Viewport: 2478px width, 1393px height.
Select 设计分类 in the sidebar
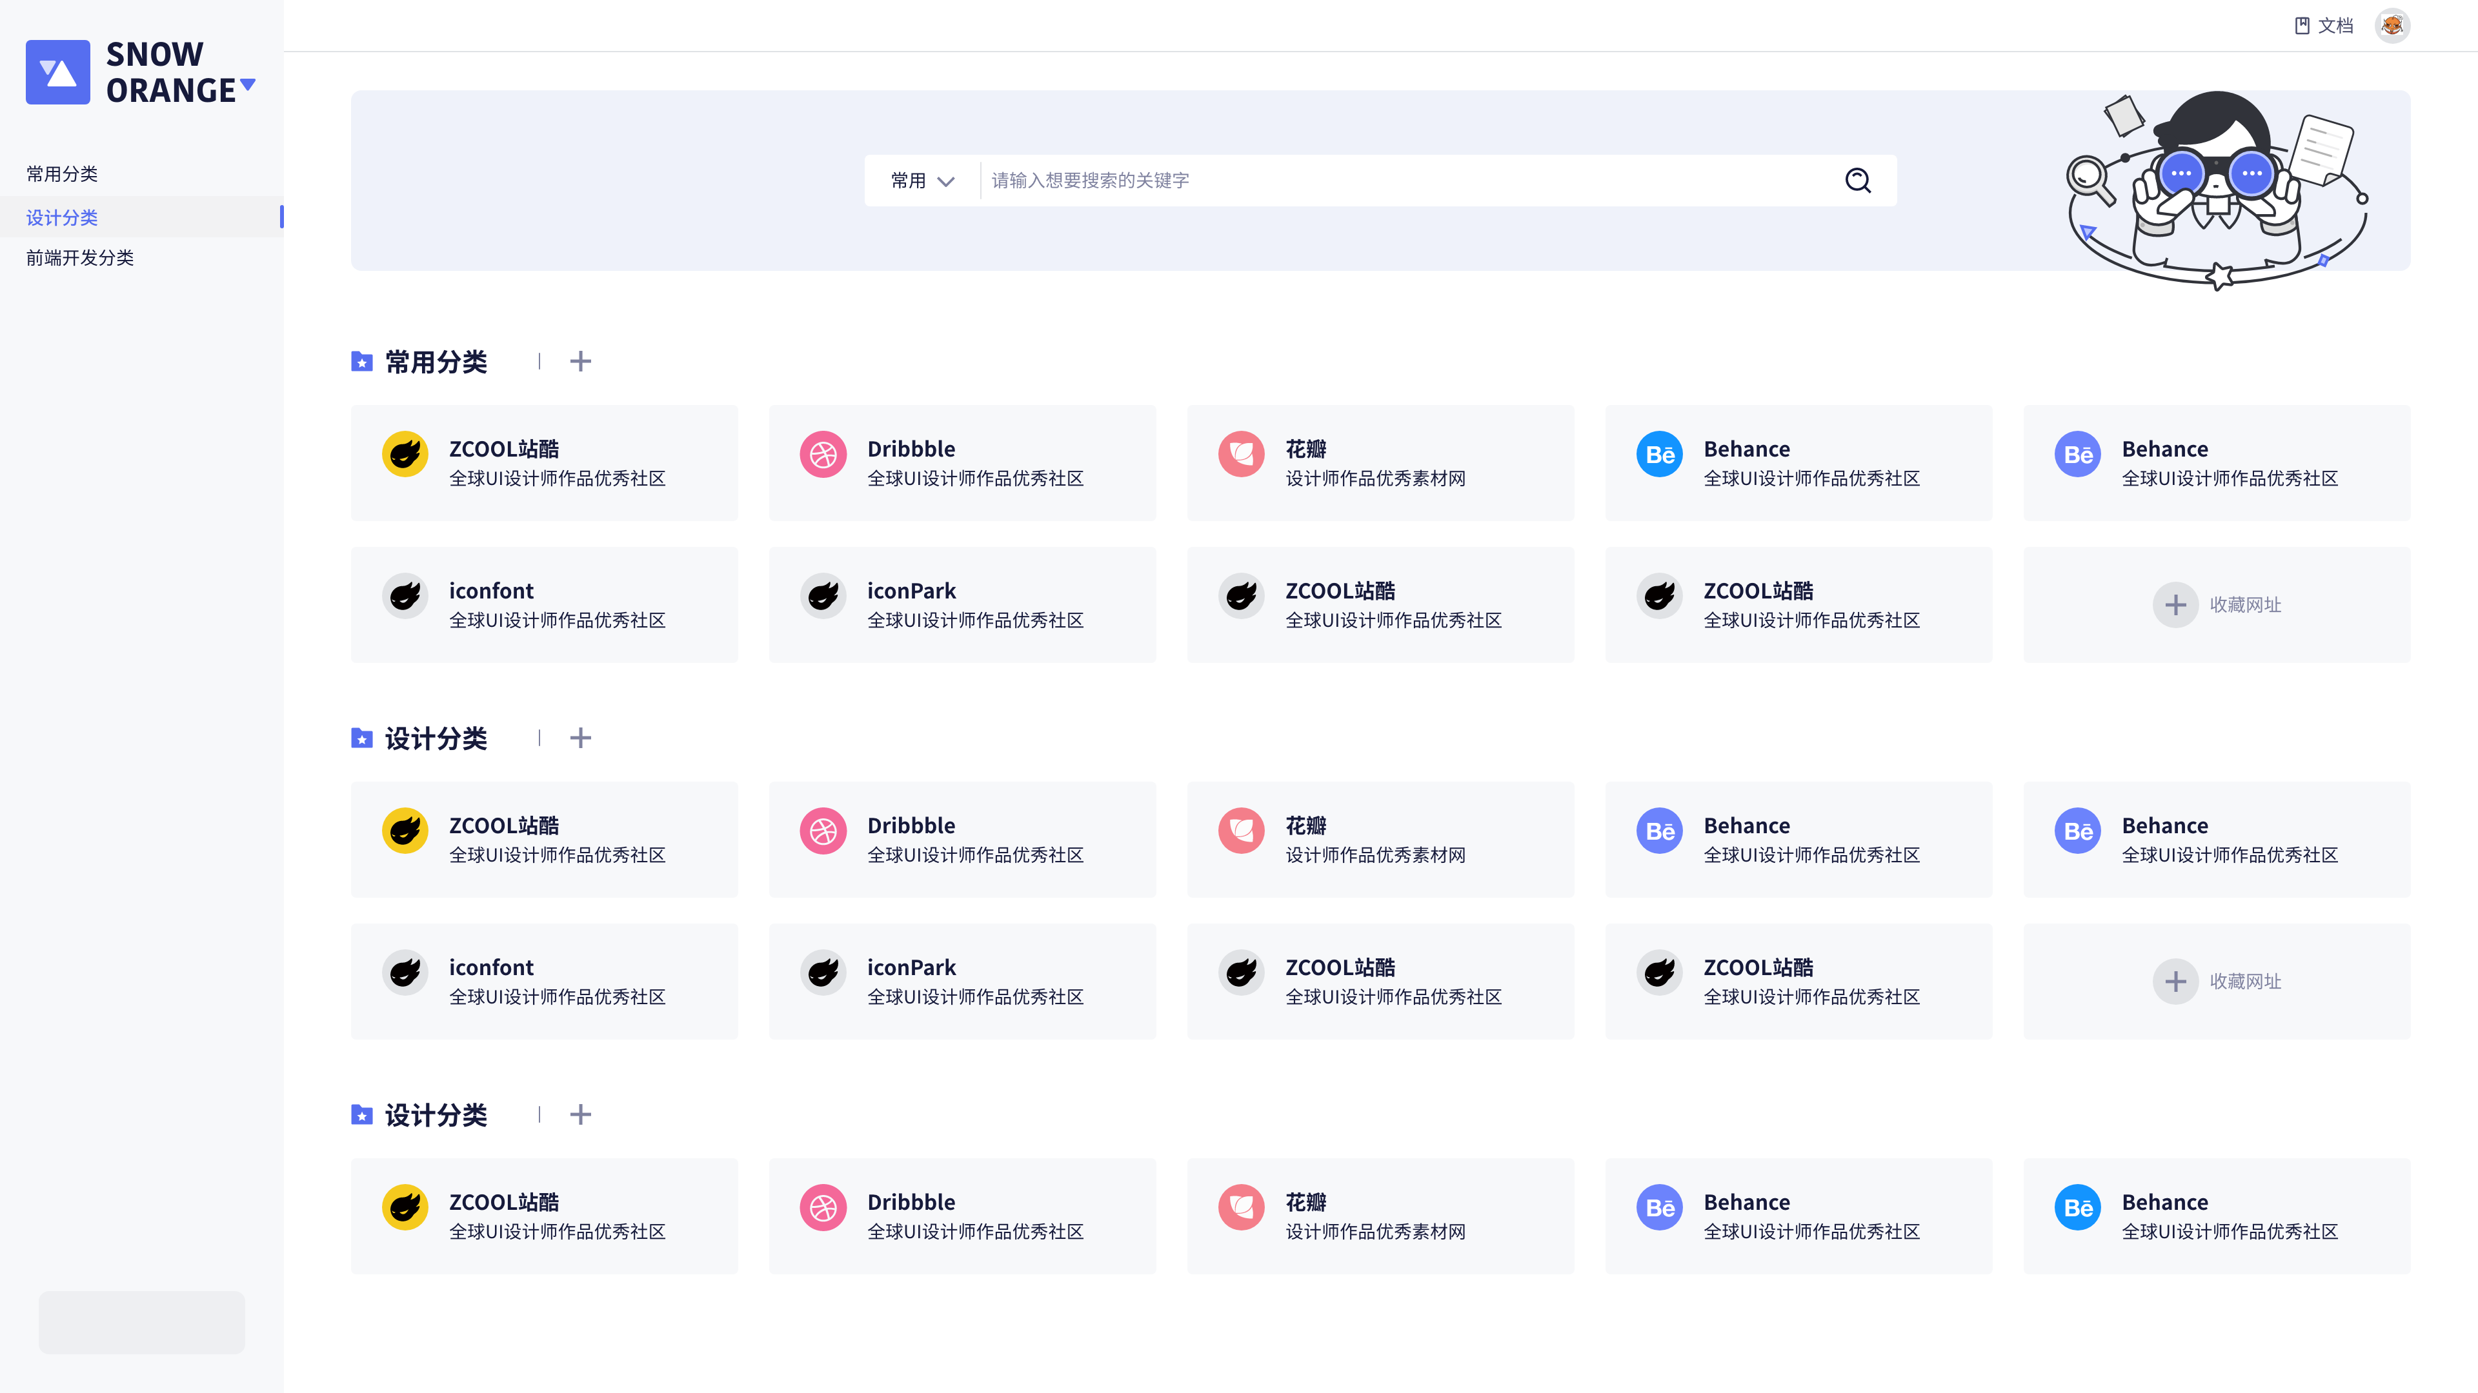pyautogui.click(x=63, y=217)
